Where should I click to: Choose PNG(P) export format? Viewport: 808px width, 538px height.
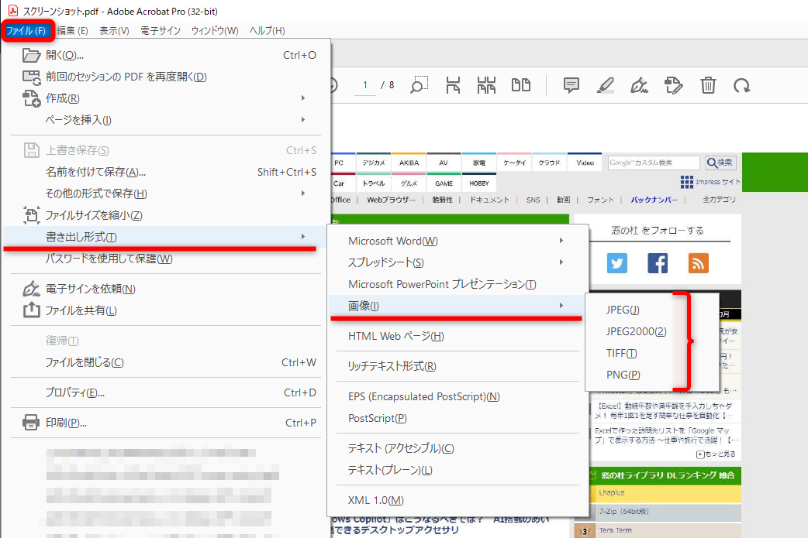623,375
